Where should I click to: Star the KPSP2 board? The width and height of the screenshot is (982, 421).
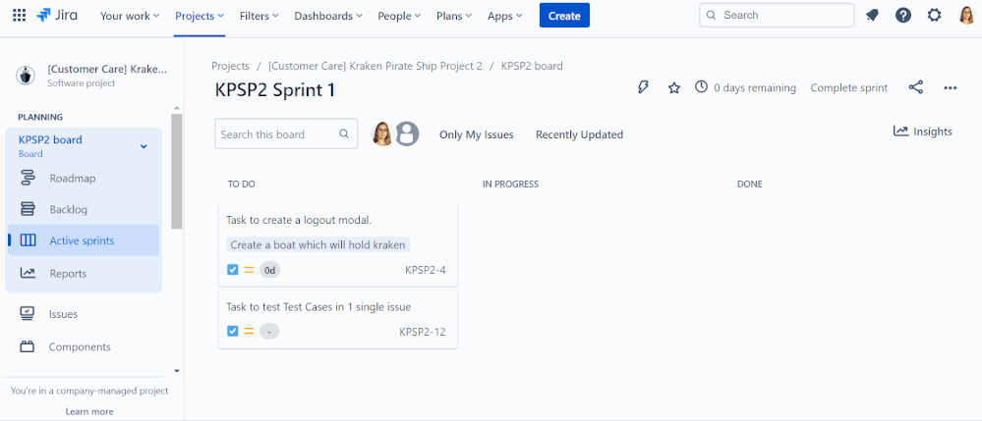[x=674, y=88]
